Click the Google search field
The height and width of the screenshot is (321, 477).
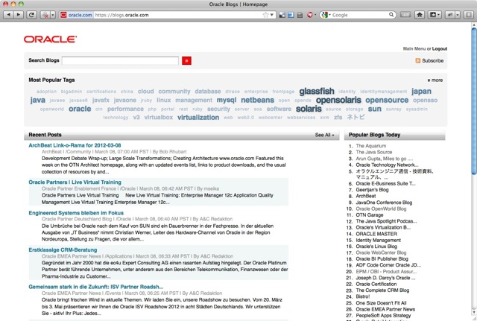coord(360,15)
